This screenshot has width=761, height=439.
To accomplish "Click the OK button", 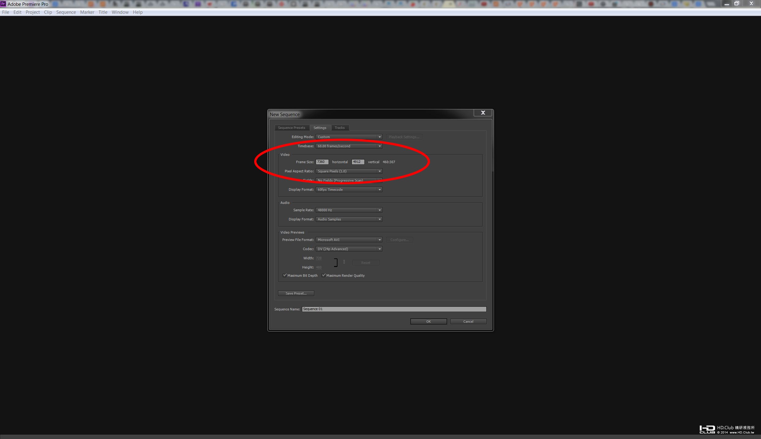I will (428, 321).
